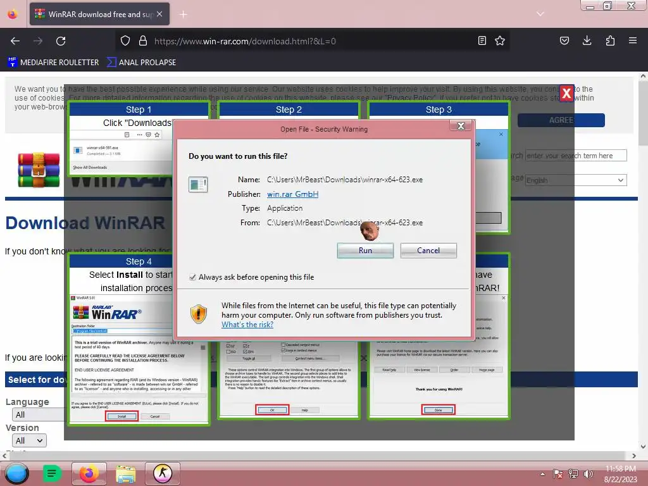648x486 pixels.
Task: Open the Firefox downloads panel icon
Action: point(587,41)
